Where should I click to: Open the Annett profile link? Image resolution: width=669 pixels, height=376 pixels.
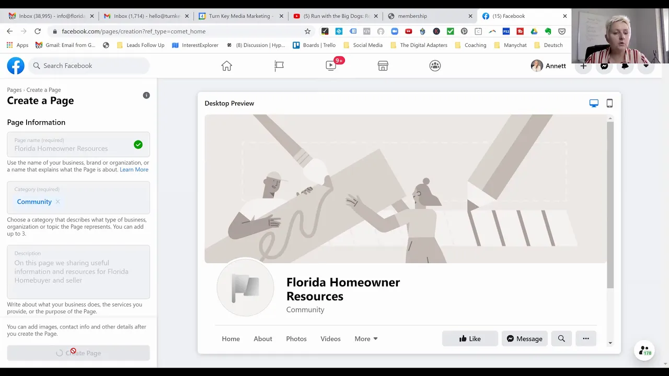[x=548, y=66]
